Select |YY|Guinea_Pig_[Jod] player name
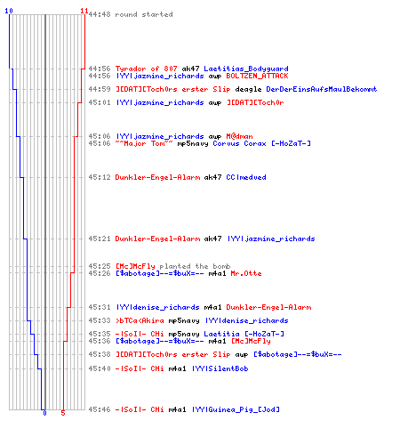The height and width of the screenshot is (445, 400). [x=236, y=409]
